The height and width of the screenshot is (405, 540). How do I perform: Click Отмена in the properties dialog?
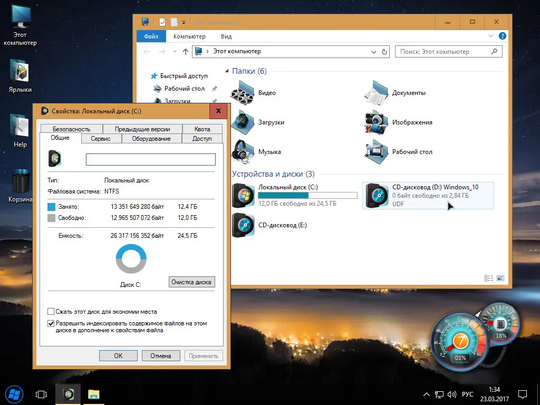coord(161,356)
